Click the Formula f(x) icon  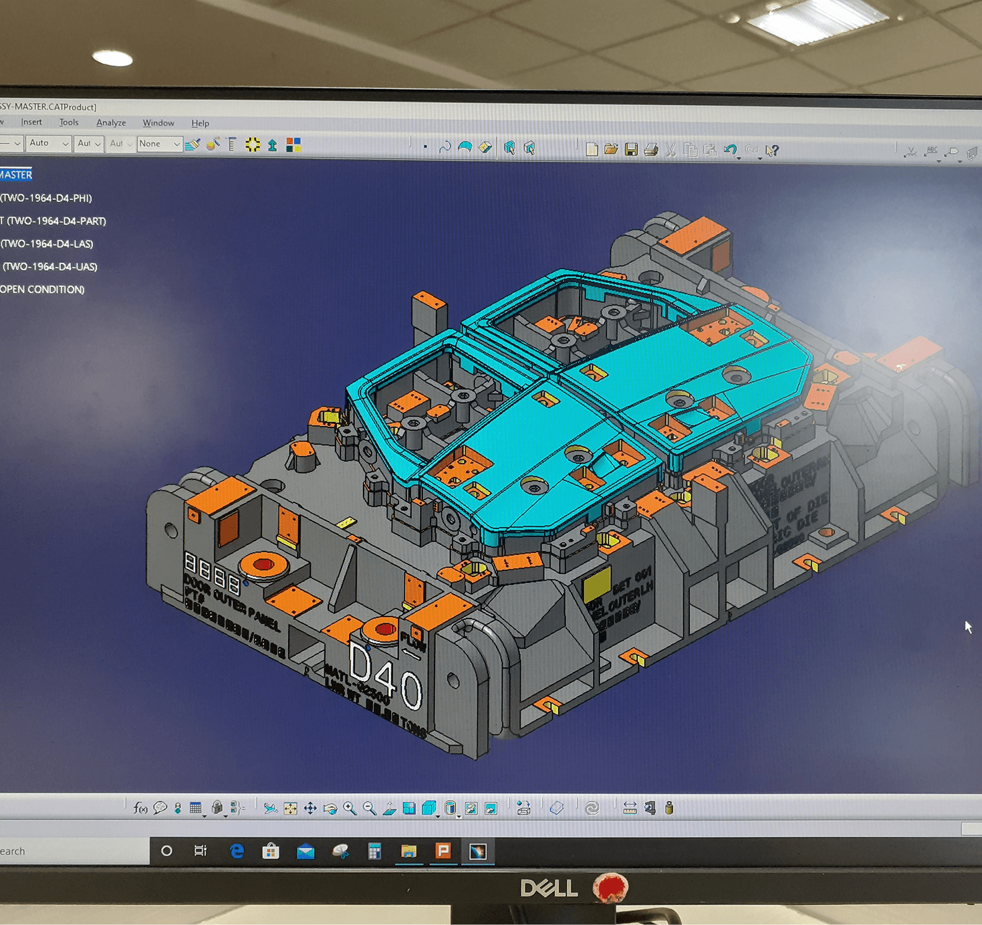click(x=140, y=808)
